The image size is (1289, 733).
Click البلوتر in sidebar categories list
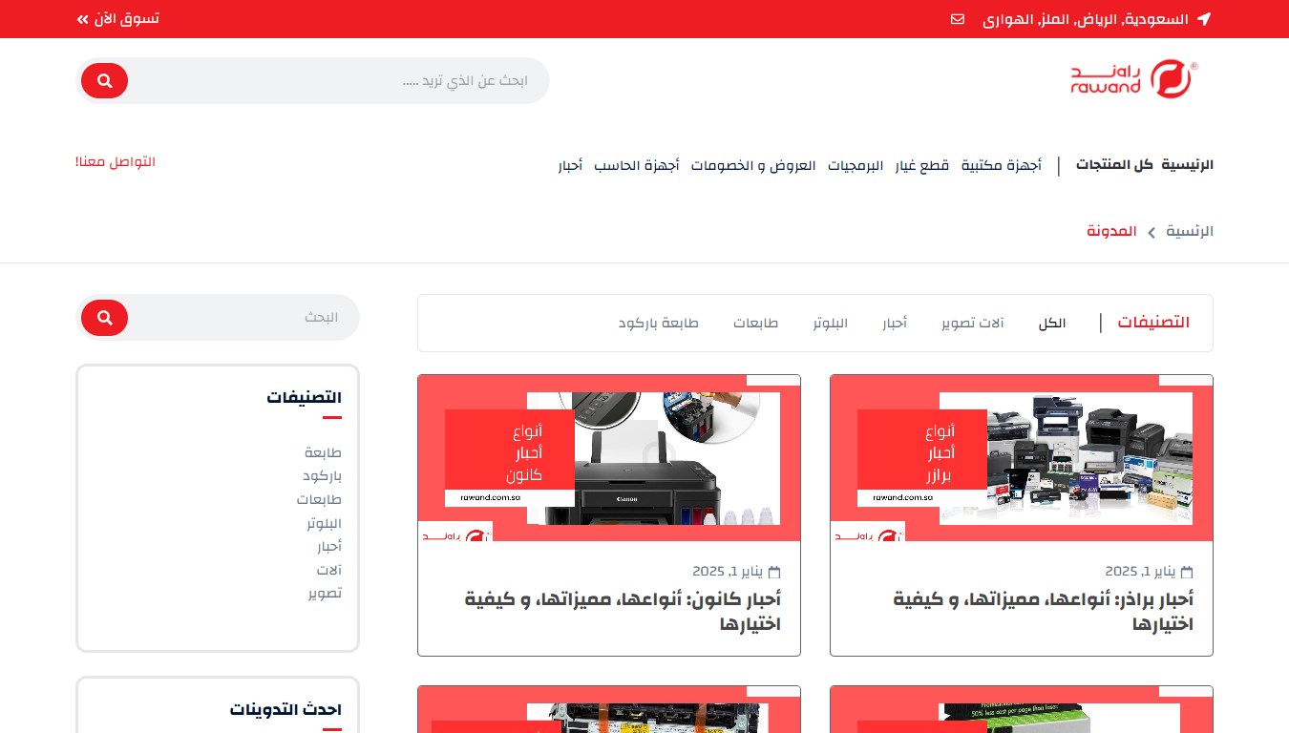[x=324, y=523]
